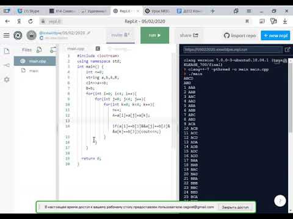293x219 pixels.
Task: Click the repl.run URL field
Action: (x=233, y=50)
